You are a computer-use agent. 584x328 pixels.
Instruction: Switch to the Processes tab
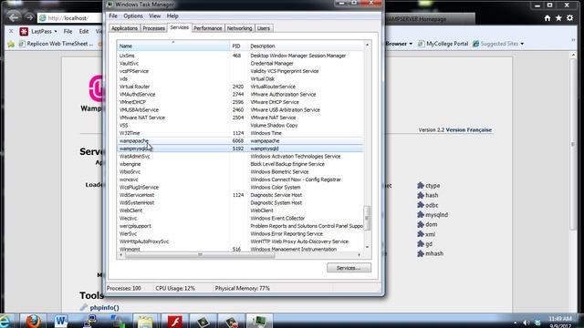pos(153,28)
